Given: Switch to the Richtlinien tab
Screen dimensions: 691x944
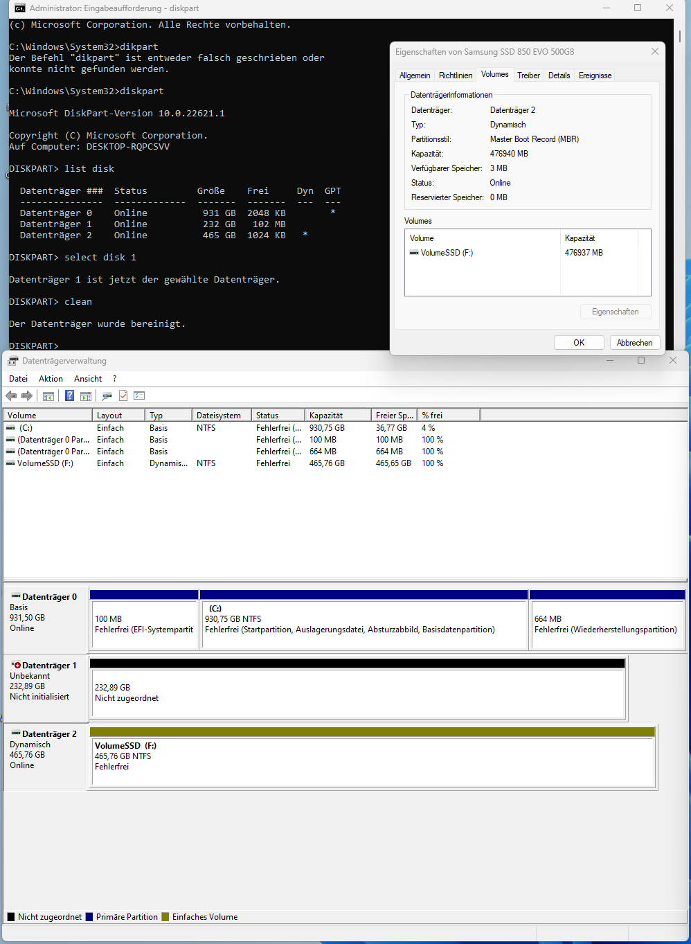Looking at the screenshot, I should click(456, 75).
